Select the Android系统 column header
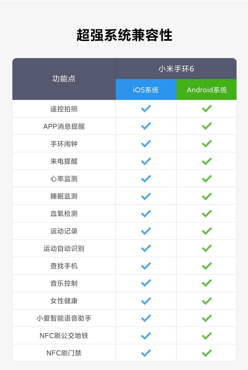Viewport: 248px width, 370px height. coord(207,90)
